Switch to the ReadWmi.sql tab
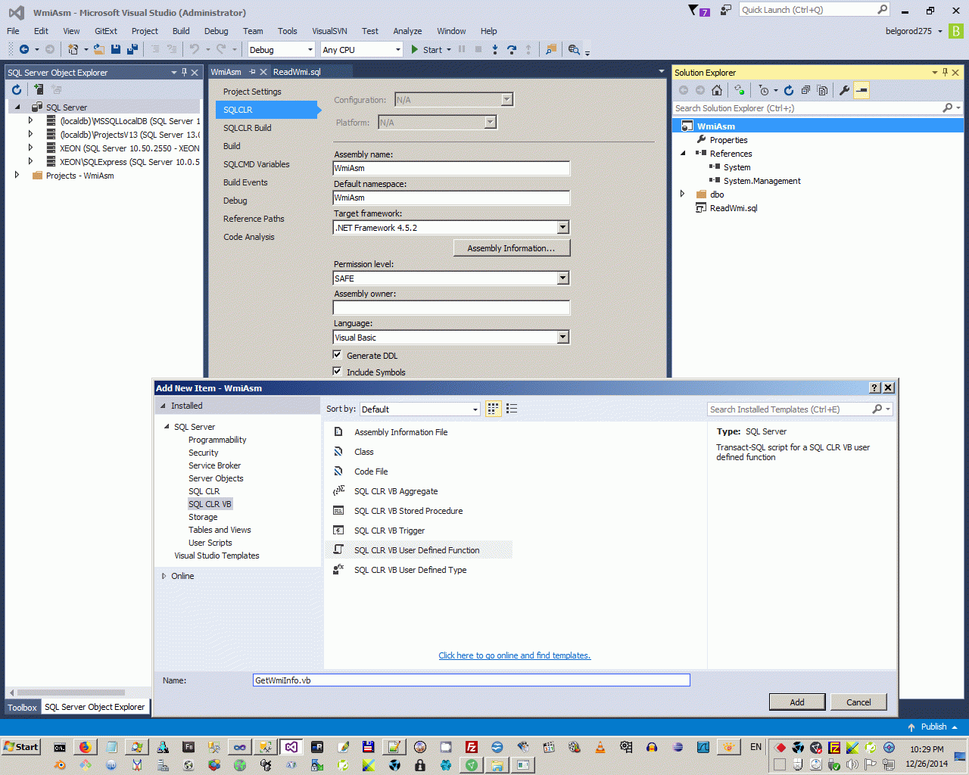Viewport: 969px width, 775px height. [x=297, y=72]
